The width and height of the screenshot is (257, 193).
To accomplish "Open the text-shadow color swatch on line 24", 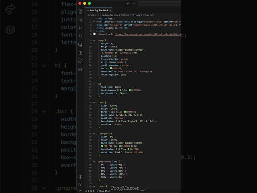I will (130, 90).
